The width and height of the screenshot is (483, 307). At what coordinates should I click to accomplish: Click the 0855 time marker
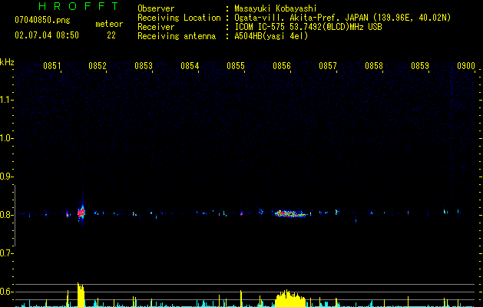click(236, 66)
